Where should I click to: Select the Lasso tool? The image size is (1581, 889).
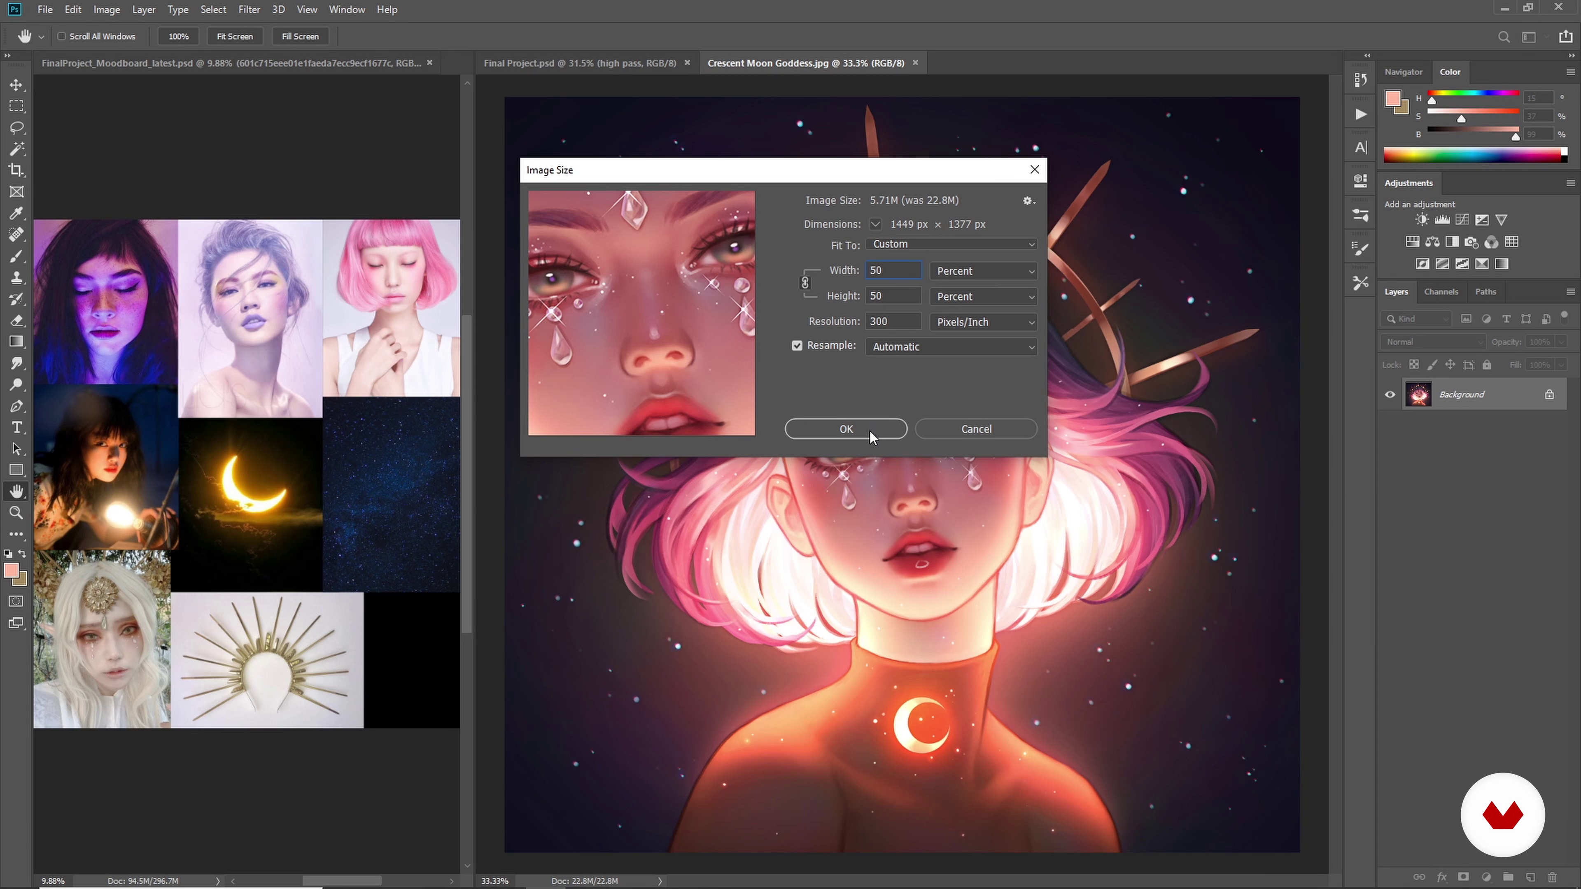(16, 128)
